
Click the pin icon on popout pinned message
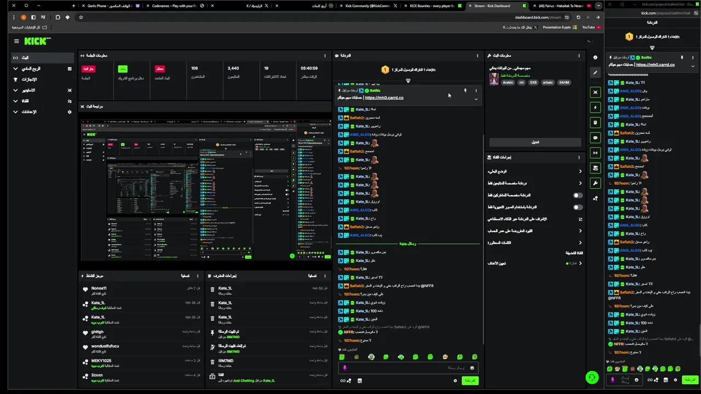tap(682, 57)
